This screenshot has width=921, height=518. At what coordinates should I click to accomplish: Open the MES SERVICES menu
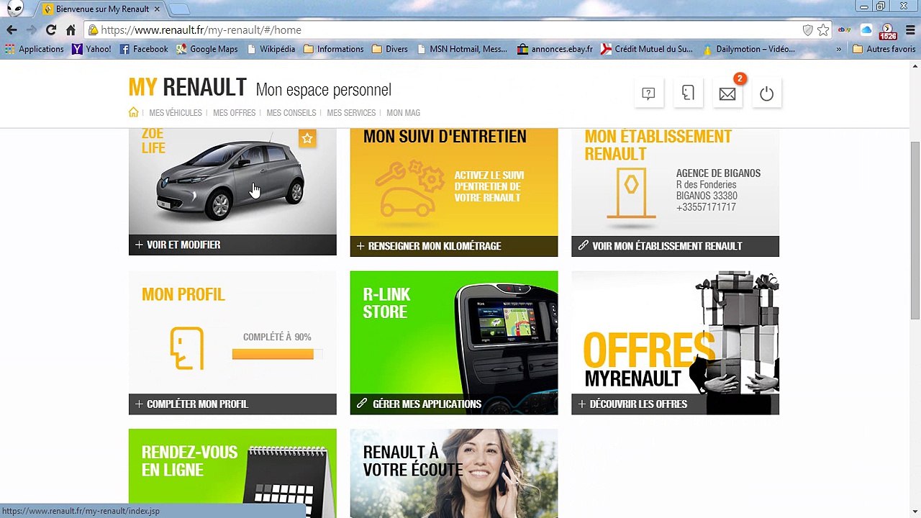coord(351,113)
